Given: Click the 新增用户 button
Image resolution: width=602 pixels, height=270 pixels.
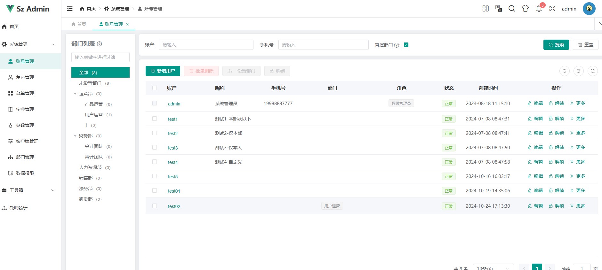Looking at the screenshot, I should (x=163, y=71).
